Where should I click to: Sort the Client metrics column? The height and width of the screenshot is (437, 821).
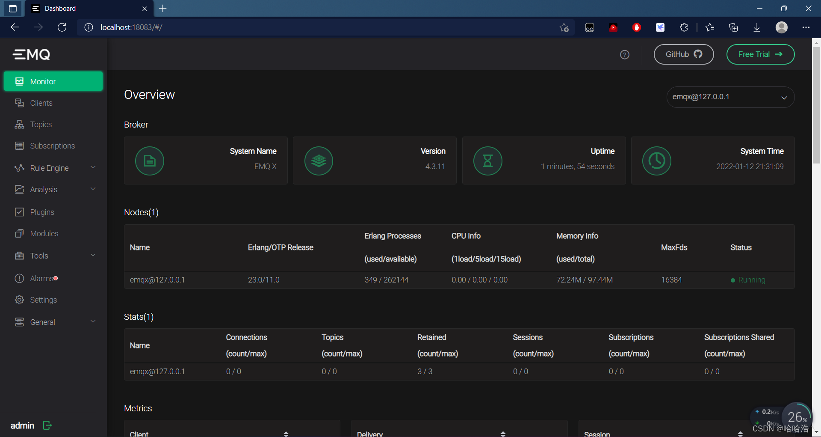tap(286, 434)
